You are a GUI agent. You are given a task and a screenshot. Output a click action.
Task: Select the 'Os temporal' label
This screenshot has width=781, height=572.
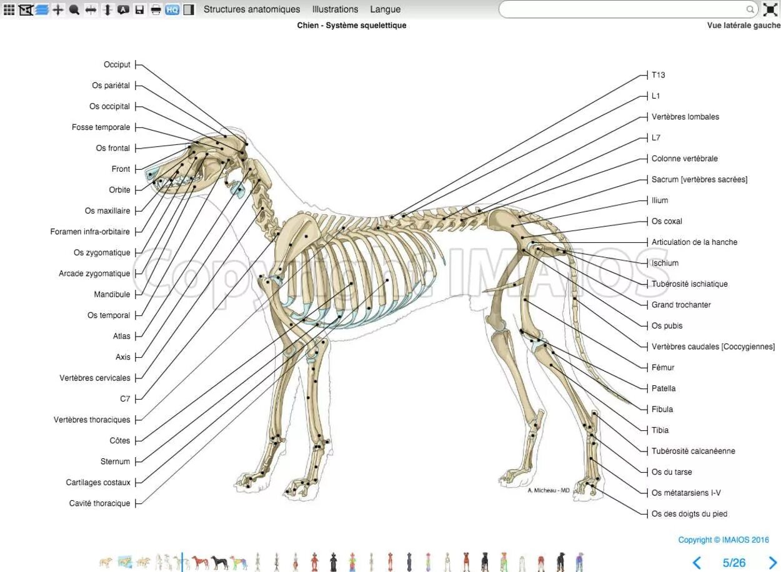coord(109,315)
